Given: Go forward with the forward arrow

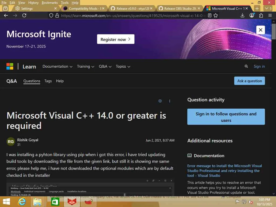Looking at the screenshot, I should [15, 15].
